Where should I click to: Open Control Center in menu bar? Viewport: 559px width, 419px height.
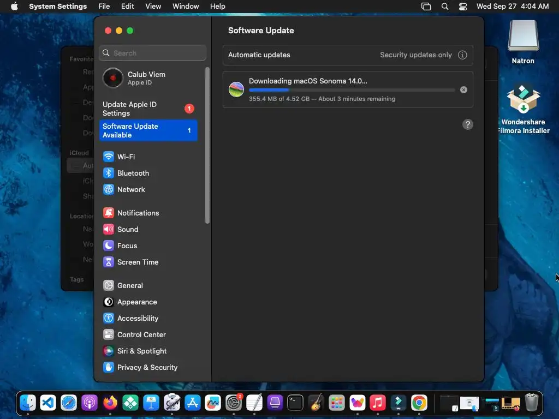tap(463, 7)
